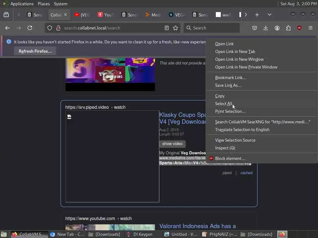The image size is (318, 238).
Task: Choose Open Link in context menu
Action: (261, 44)
